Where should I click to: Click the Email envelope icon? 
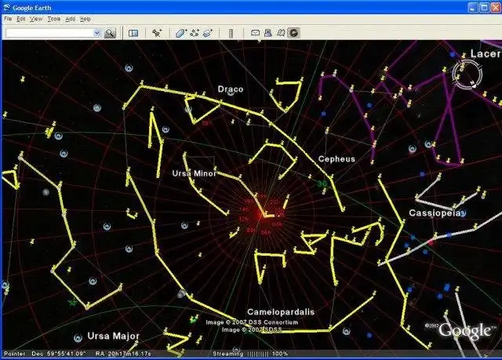pos(255,33)
